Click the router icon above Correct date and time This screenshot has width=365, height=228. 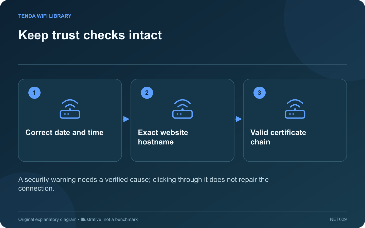70,109
